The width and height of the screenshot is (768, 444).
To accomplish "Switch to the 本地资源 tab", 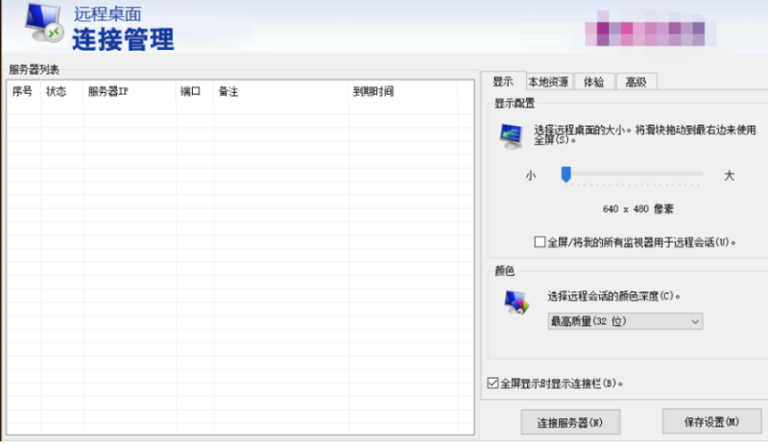I will tap(548, 82).
